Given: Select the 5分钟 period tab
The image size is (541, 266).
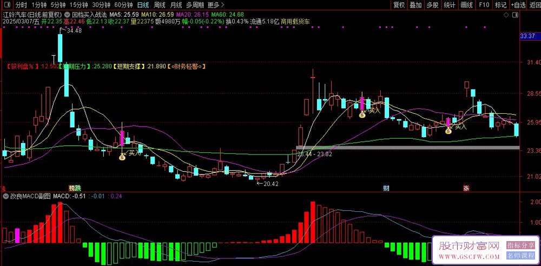Looking at the screenshot, I should point(58,5).
